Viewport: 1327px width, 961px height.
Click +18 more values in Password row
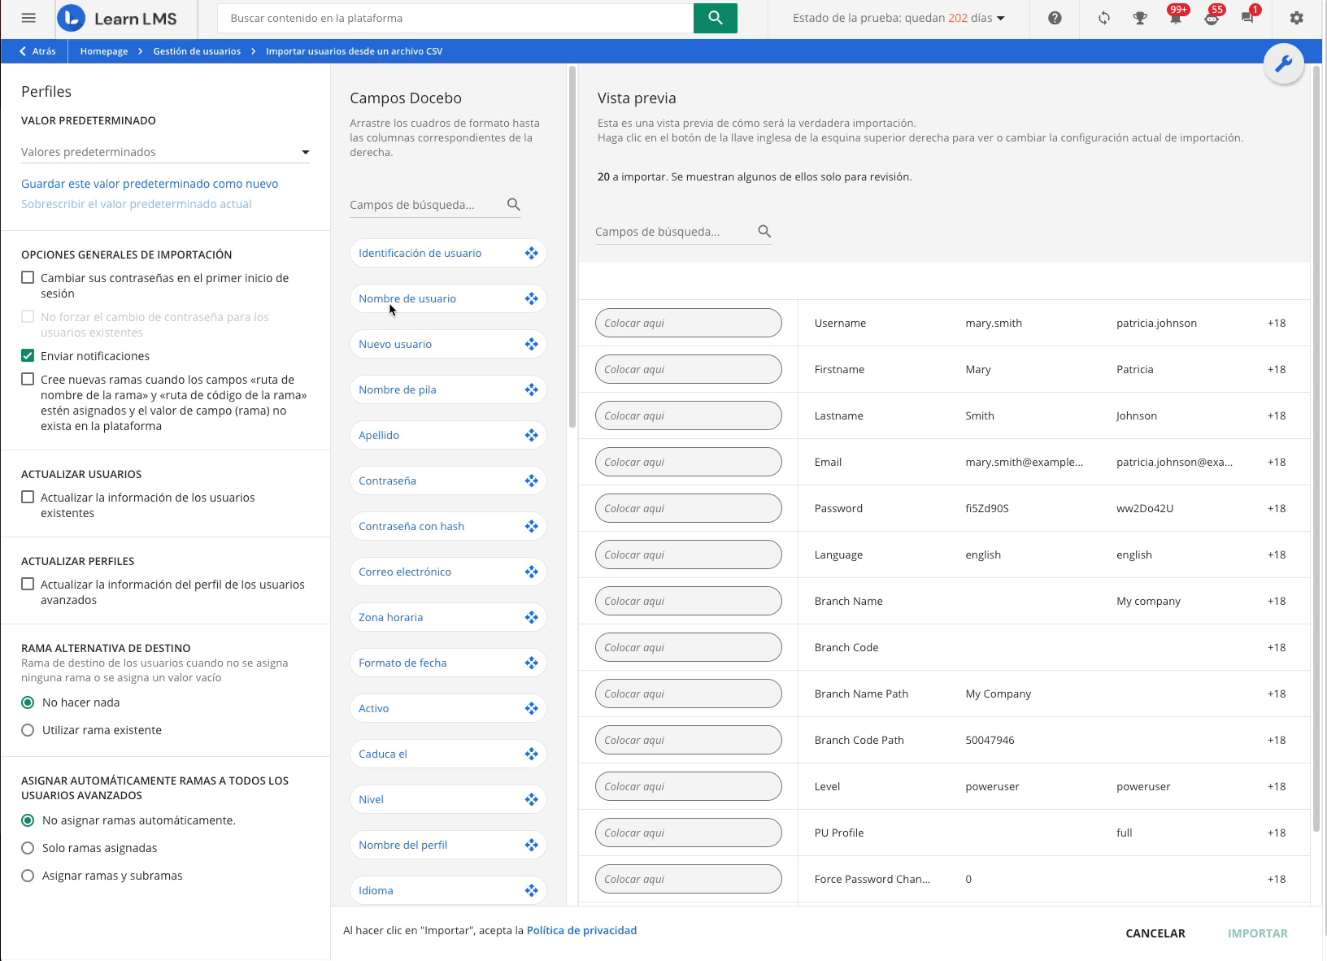tap(1277, 508)
